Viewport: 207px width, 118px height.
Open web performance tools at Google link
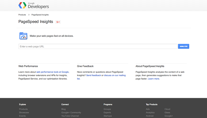click(53, 72)
